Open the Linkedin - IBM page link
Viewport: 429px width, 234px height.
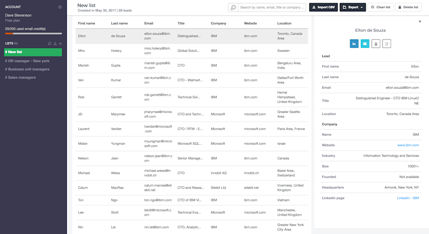pyautogui.click(x=408, y=198)
